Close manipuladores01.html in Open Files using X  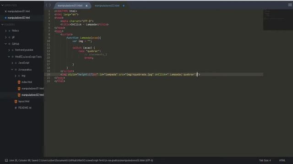tap(5, 11)
